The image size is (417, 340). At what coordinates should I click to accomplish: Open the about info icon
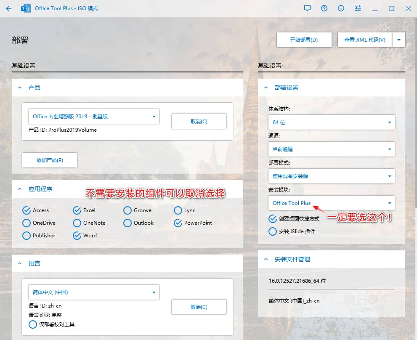341,8
